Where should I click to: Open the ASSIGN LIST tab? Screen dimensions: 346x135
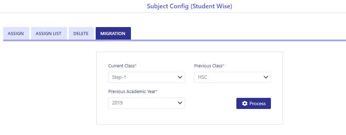(x=49, y=34)
